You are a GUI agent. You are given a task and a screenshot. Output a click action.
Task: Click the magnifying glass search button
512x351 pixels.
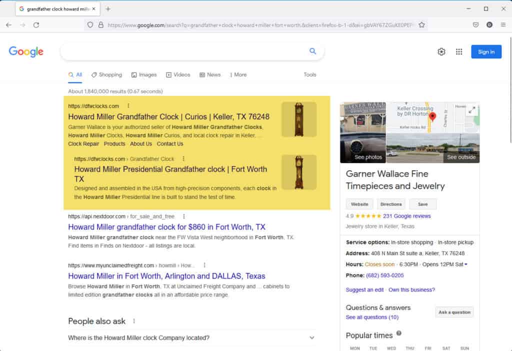pyautogui.click(x=313, y=51)
